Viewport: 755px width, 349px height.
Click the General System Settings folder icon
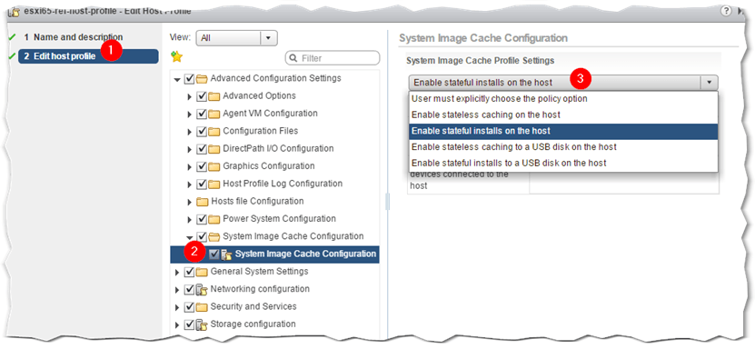click(x=202, y=272)
